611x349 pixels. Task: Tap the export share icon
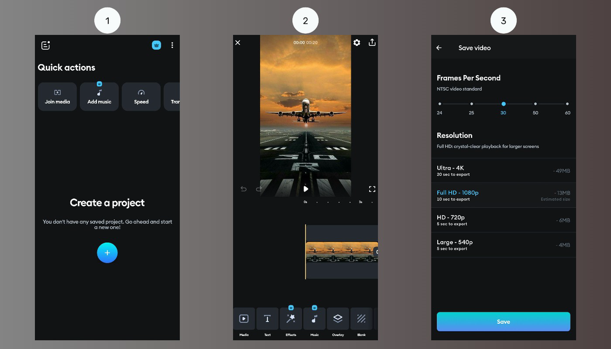pos(372,42)
